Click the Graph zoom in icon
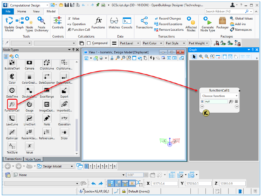 pos(201,57)
